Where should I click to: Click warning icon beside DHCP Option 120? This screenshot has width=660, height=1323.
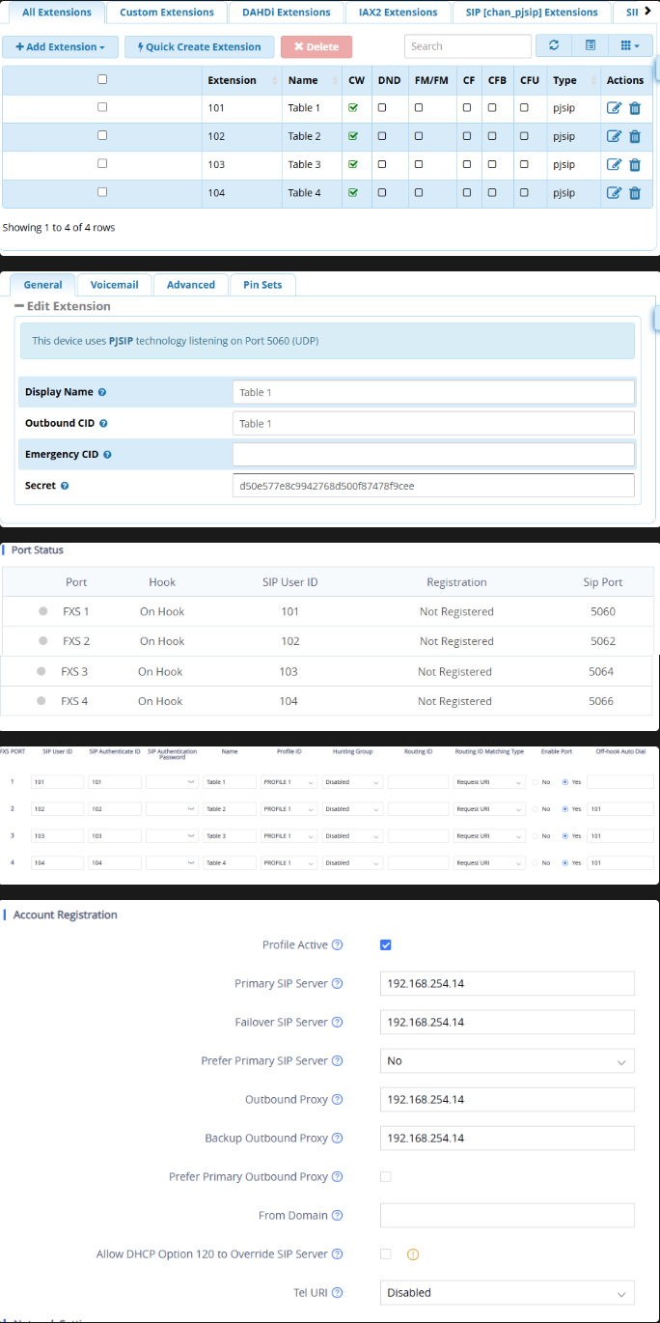pyautogui.click(x=413, y=1254)
